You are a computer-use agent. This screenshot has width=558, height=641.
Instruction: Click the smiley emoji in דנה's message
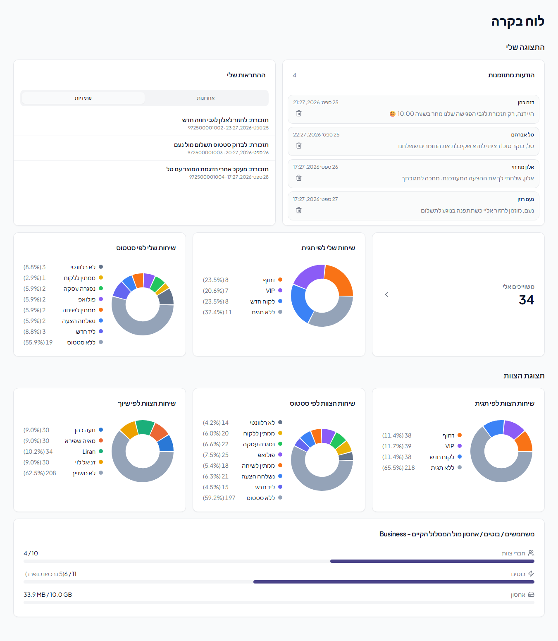[393, 114]
